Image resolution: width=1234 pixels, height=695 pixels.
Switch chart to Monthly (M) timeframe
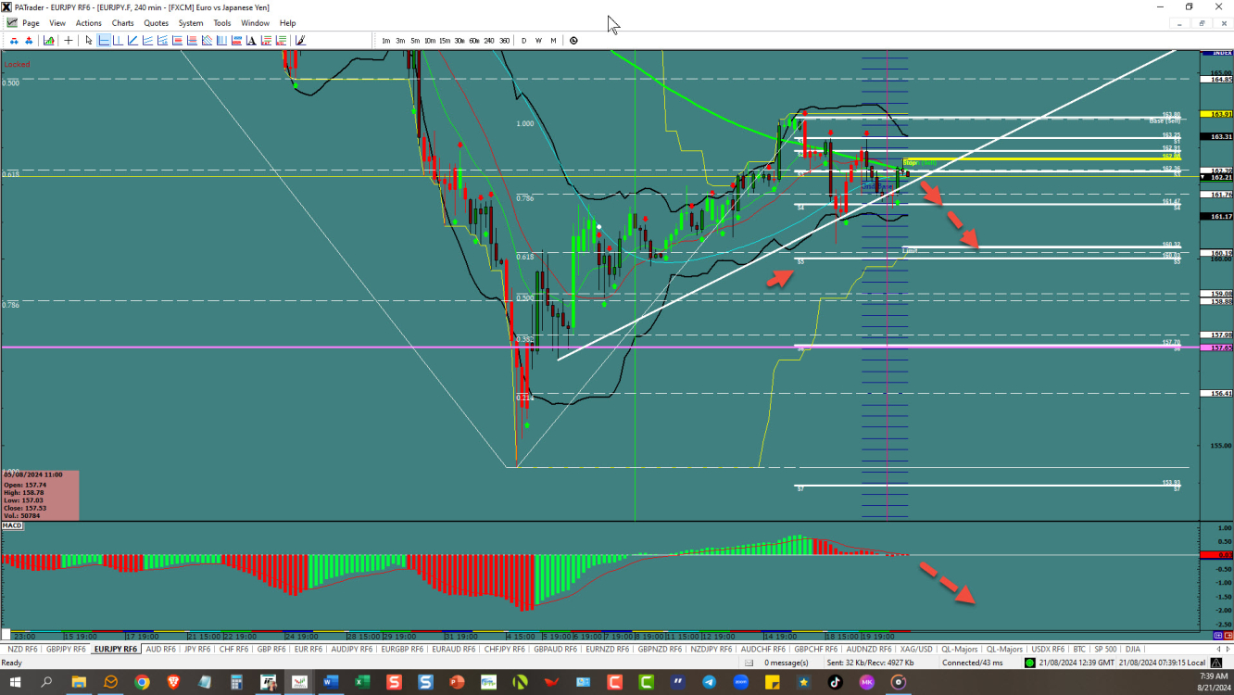553,40
